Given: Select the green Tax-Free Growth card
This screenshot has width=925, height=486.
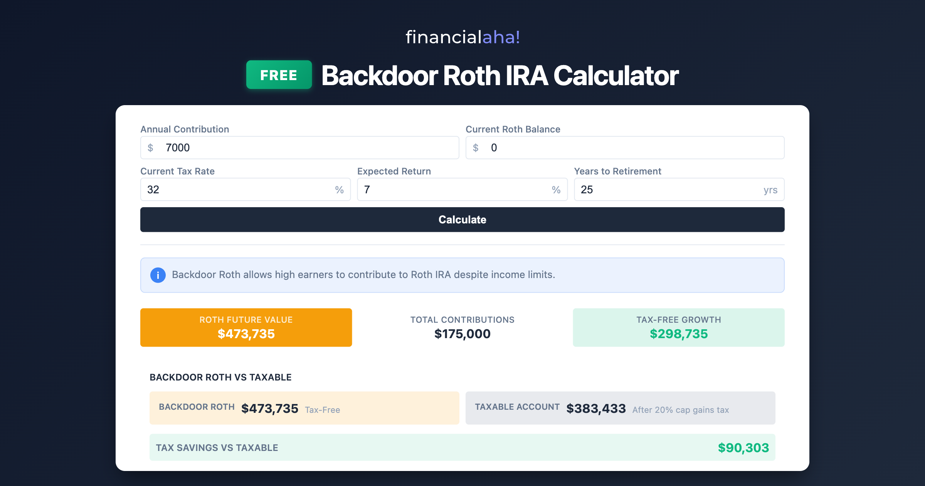Looking at the screenshot, I should (x=679, y=327).
